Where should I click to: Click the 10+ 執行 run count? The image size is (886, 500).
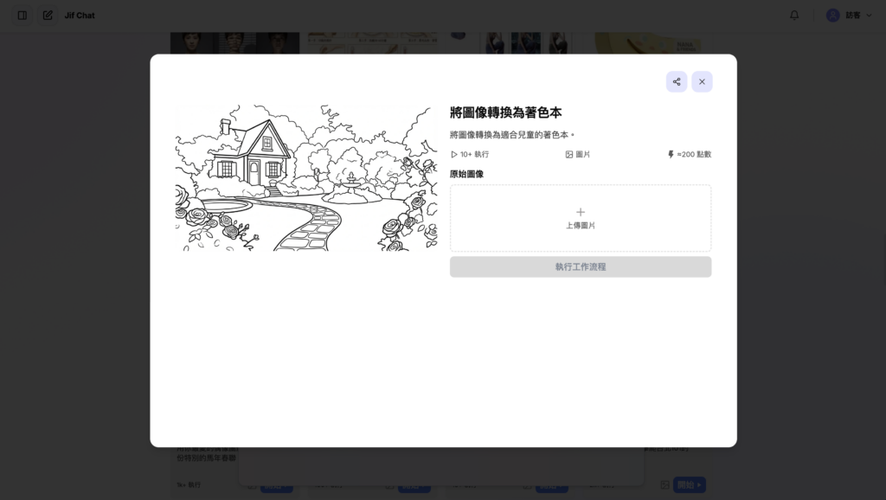[475, 154]
